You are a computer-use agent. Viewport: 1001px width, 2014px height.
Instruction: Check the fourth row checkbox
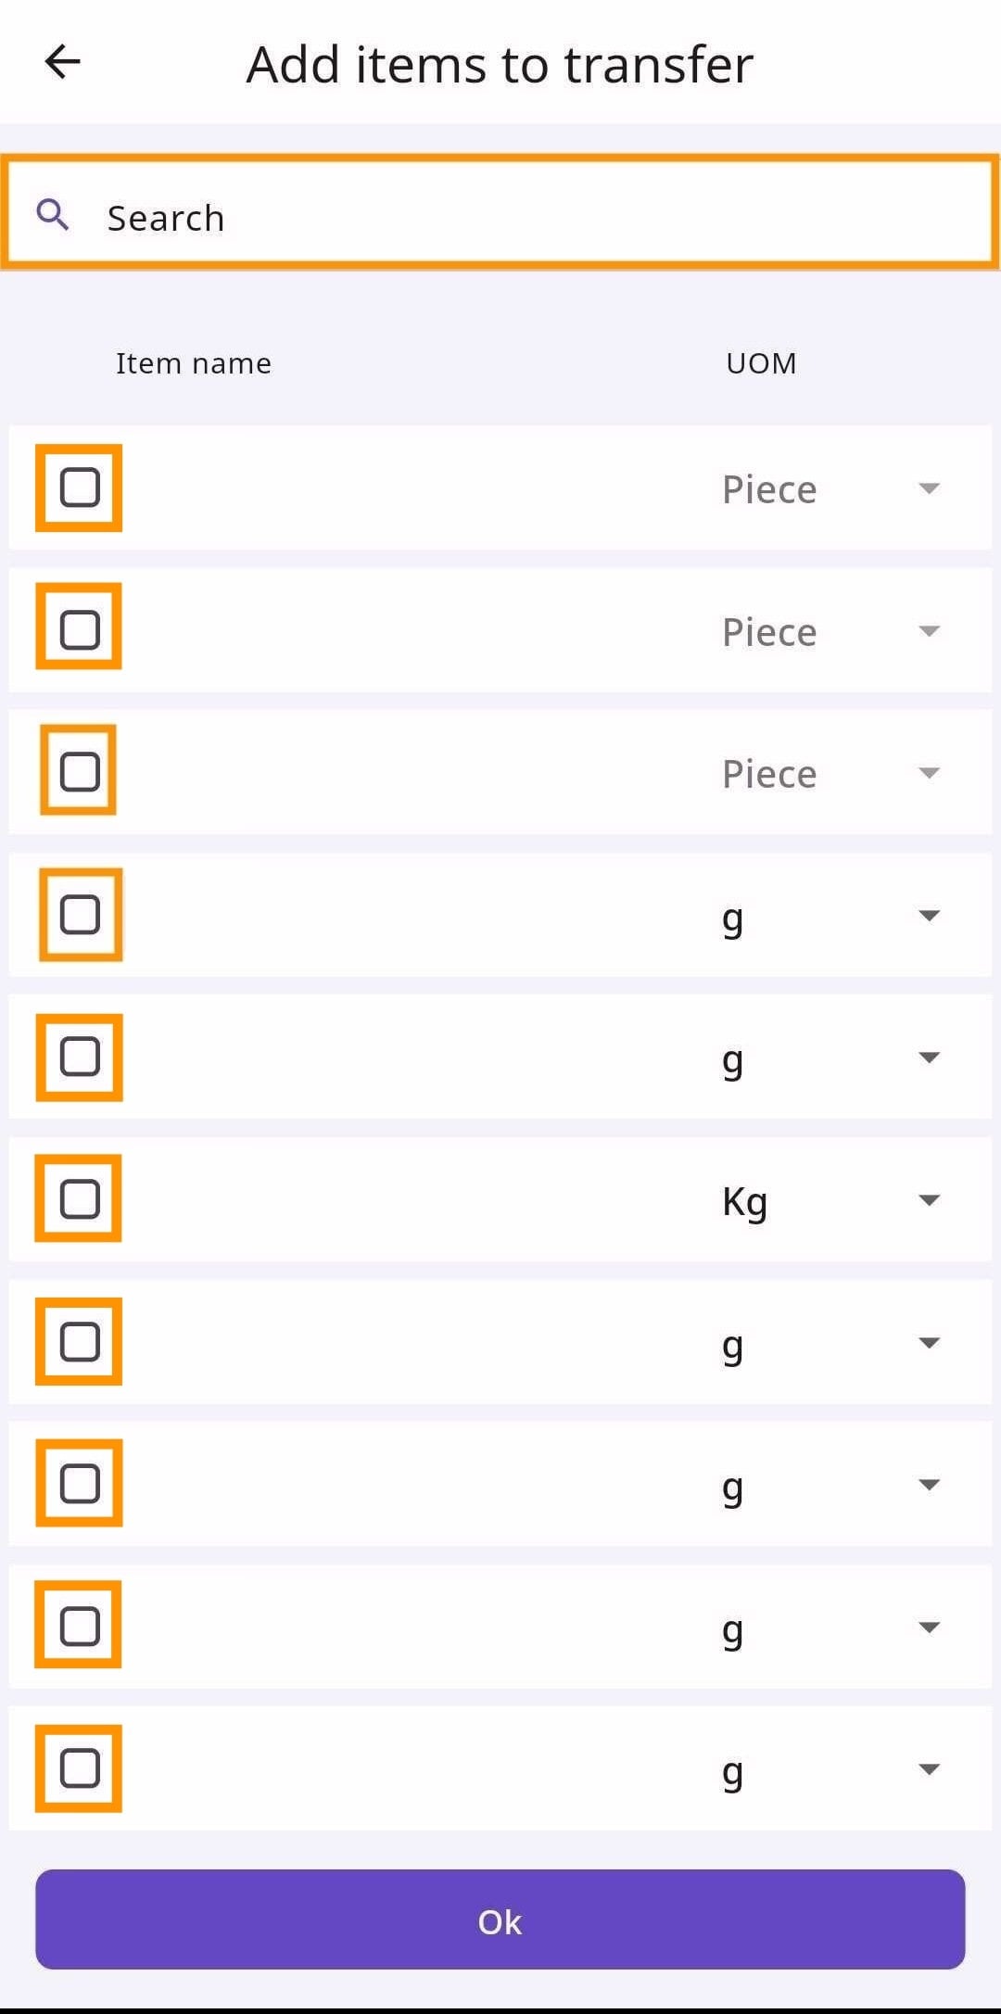80,915
